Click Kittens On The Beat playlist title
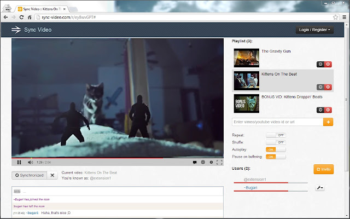This screenshot has height=219, width=350. pos(279,74)
